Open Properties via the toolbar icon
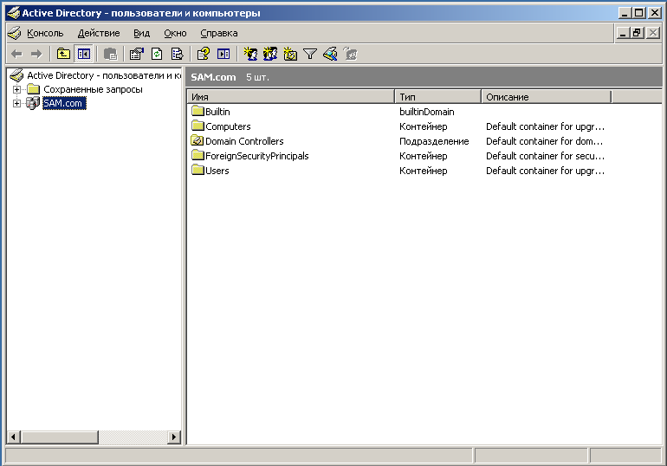The width and height of the screenshot is (667, 466). pos(137,54)
